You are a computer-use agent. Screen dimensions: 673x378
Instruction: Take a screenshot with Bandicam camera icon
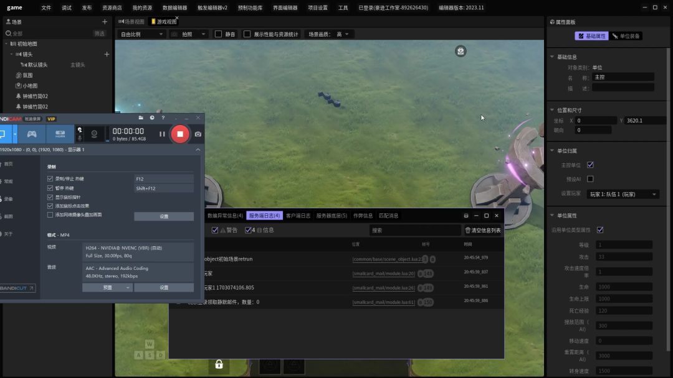198,134
